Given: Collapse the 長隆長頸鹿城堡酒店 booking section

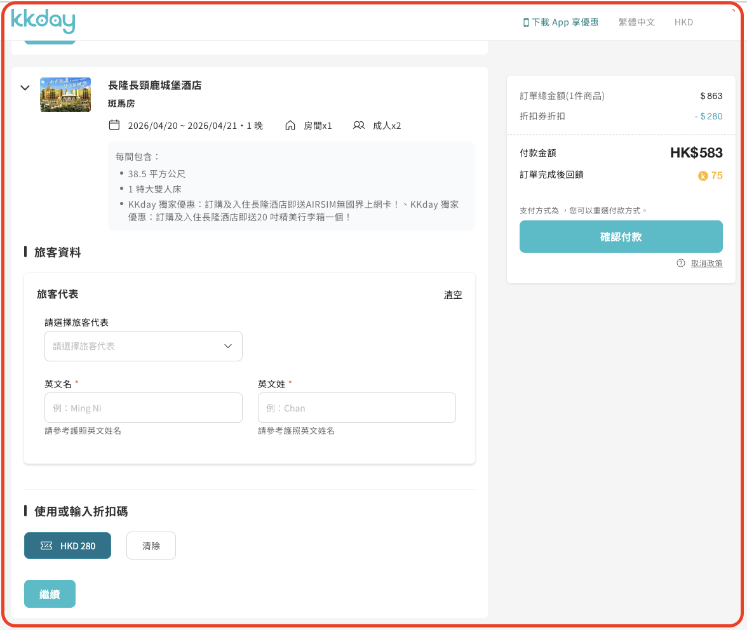Looking at the screenshot, I should pos(25,88).
